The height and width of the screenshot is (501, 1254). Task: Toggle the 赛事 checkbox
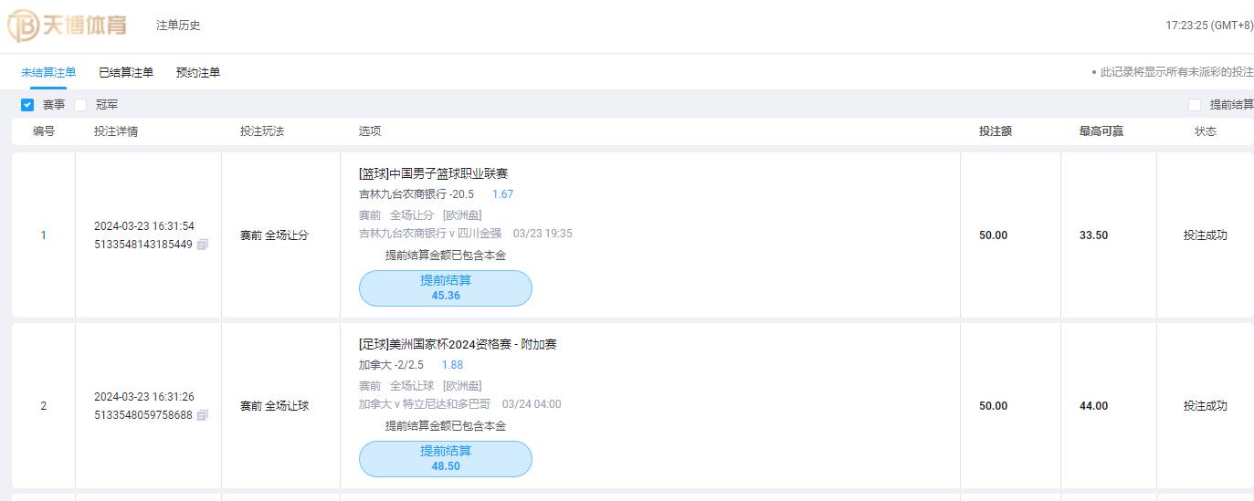(x=27, y=105)
